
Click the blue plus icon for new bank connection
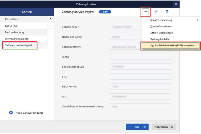click(11, 112)
